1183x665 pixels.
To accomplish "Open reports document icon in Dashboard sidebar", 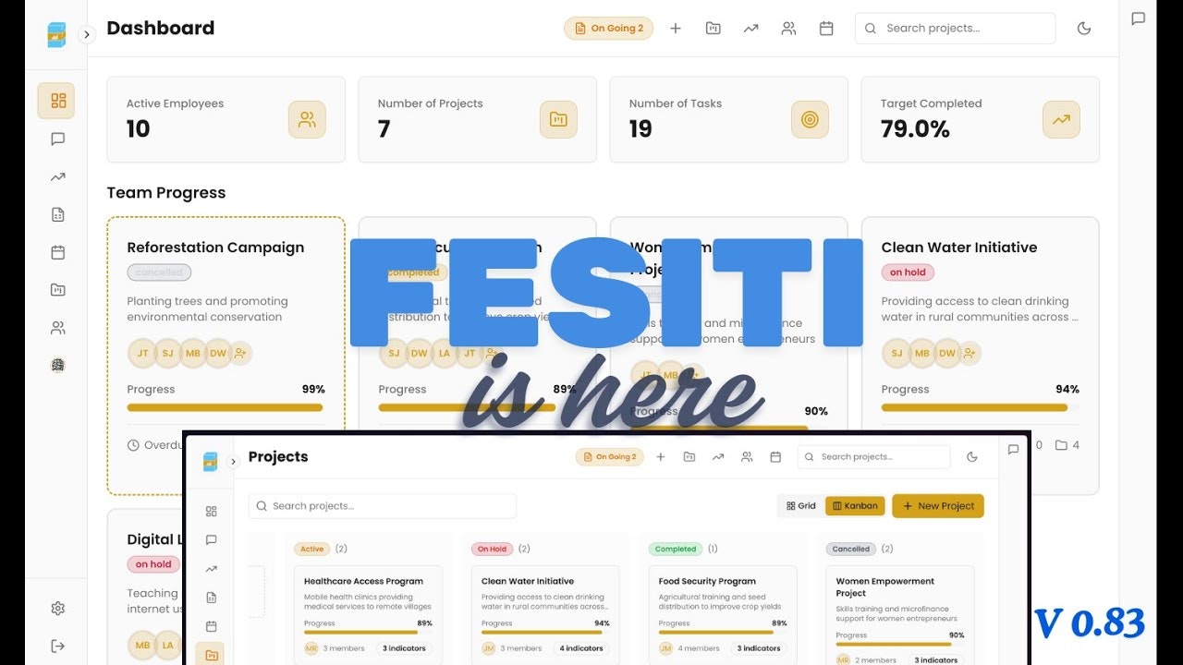I will pyautogui.click(x=57, y=214).
